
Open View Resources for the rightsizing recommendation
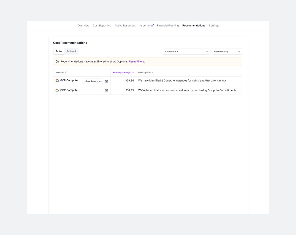[93, 81]
